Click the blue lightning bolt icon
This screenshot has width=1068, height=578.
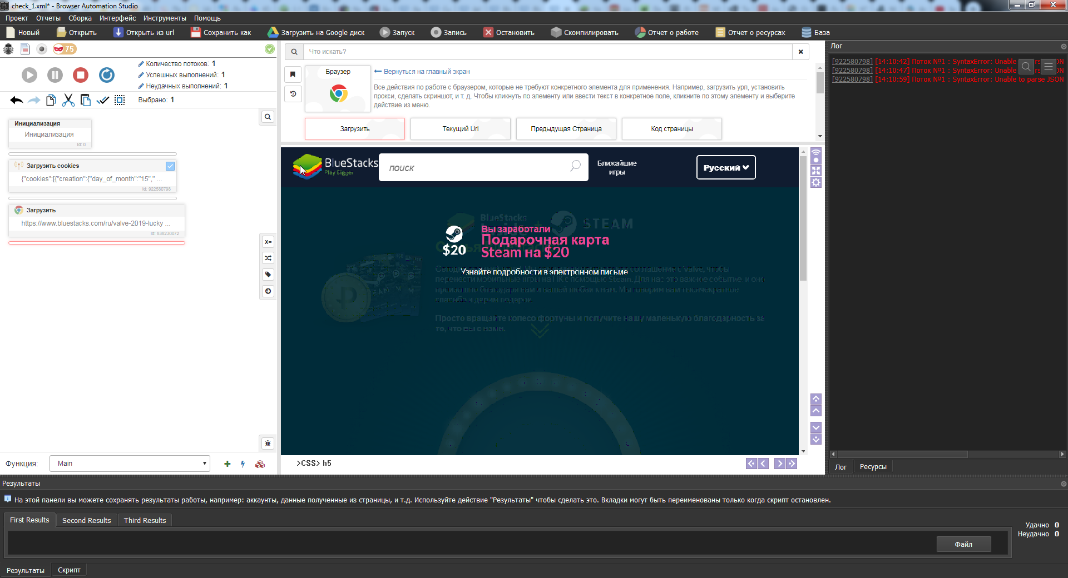click(x=243, y=464)
